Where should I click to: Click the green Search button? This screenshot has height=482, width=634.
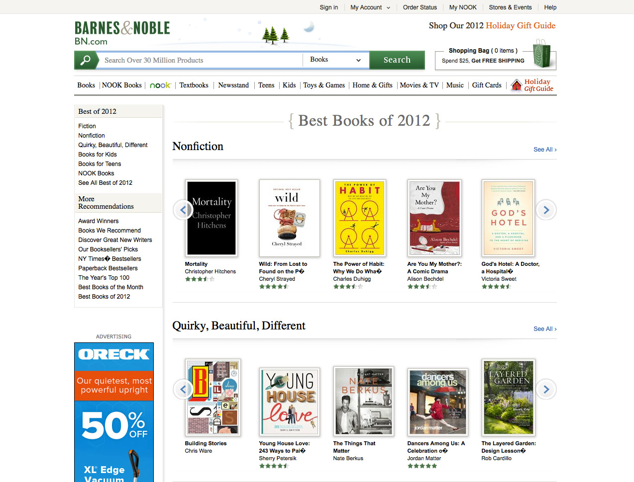[397, 60]
